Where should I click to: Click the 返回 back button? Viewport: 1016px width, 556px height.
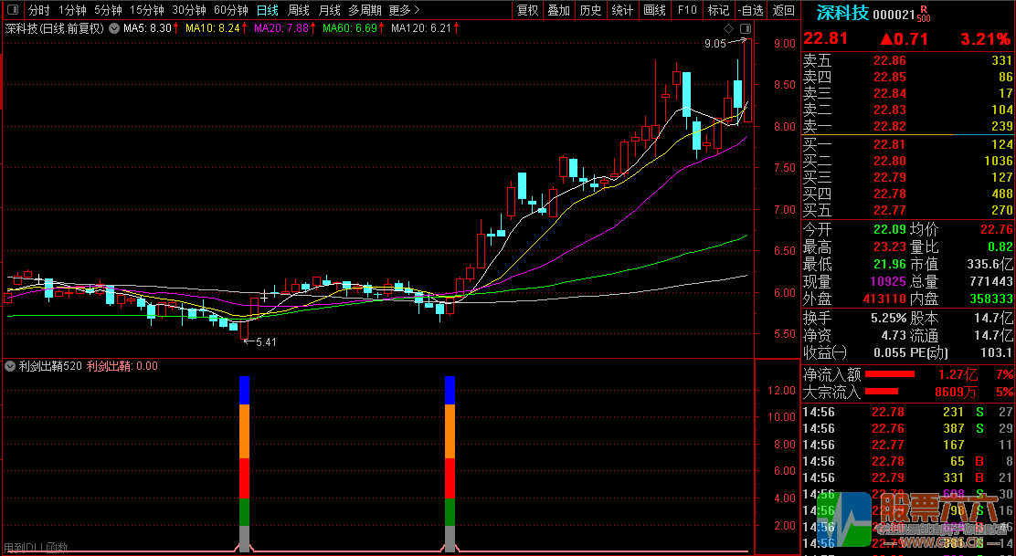[x=783, y=11]
